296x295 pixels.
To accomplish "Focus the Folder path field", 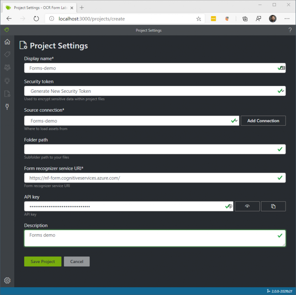I will pyautogui.click(x=155, y=149).
